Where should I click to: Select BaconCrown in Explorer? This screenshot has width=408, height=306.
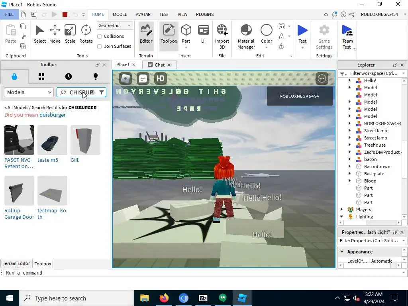coord(377,167)
